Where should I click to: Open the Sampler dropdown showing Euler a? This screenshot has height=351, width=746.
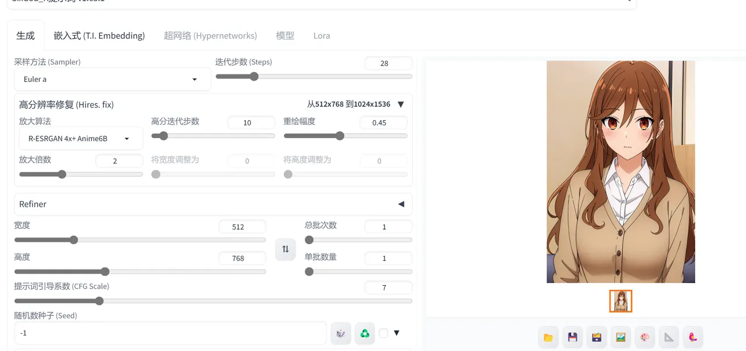(113, 79)
